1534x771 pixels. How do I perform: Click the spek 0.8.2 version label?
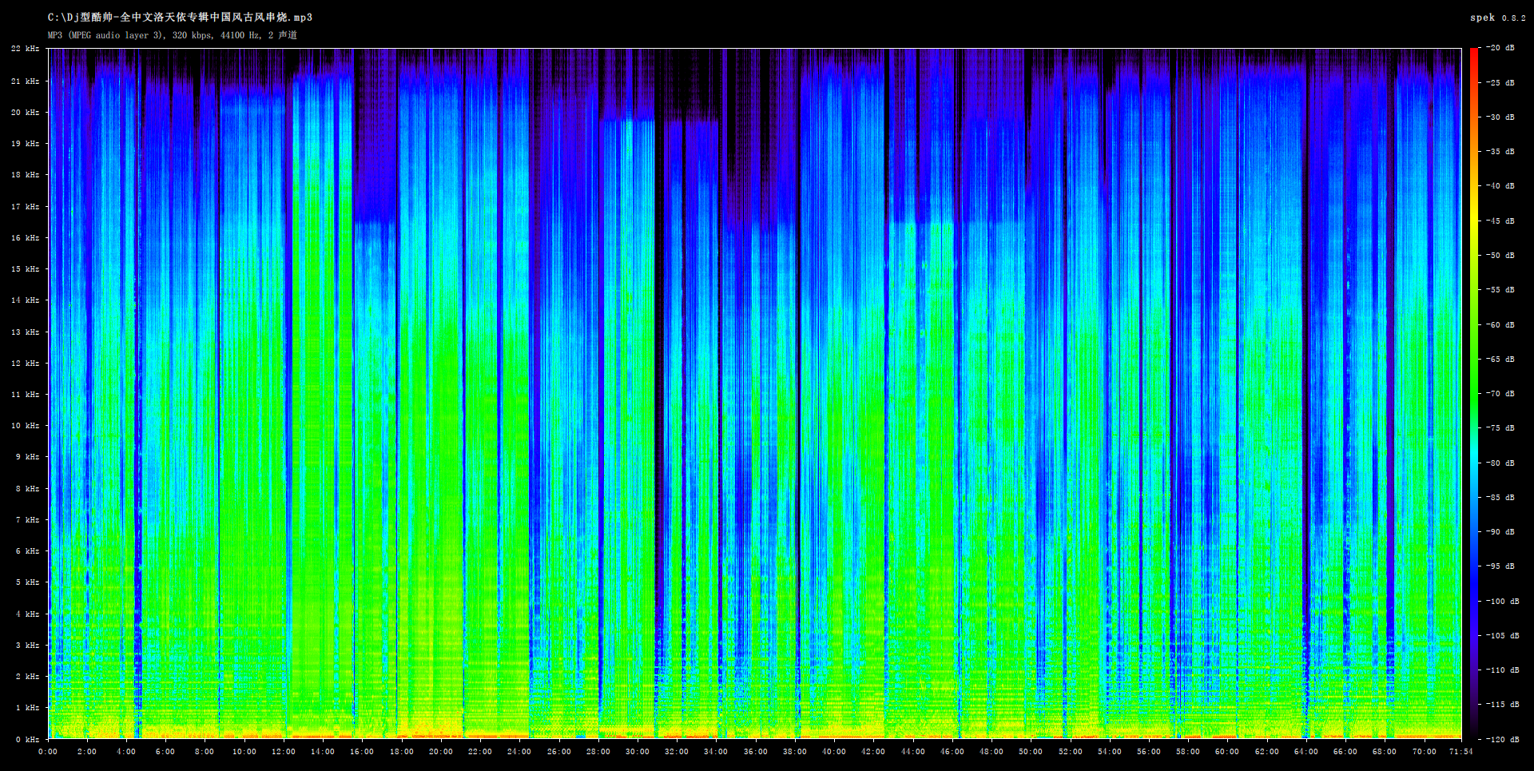(1497, 18)
